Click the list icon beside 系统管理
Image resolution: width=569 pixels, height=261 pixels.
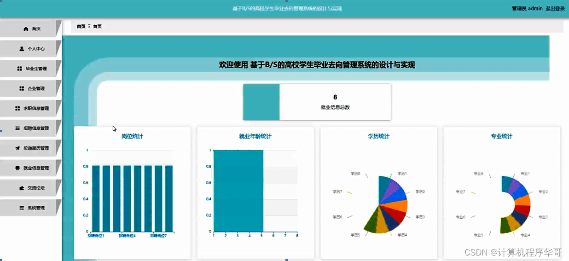(x=22, y=208)
